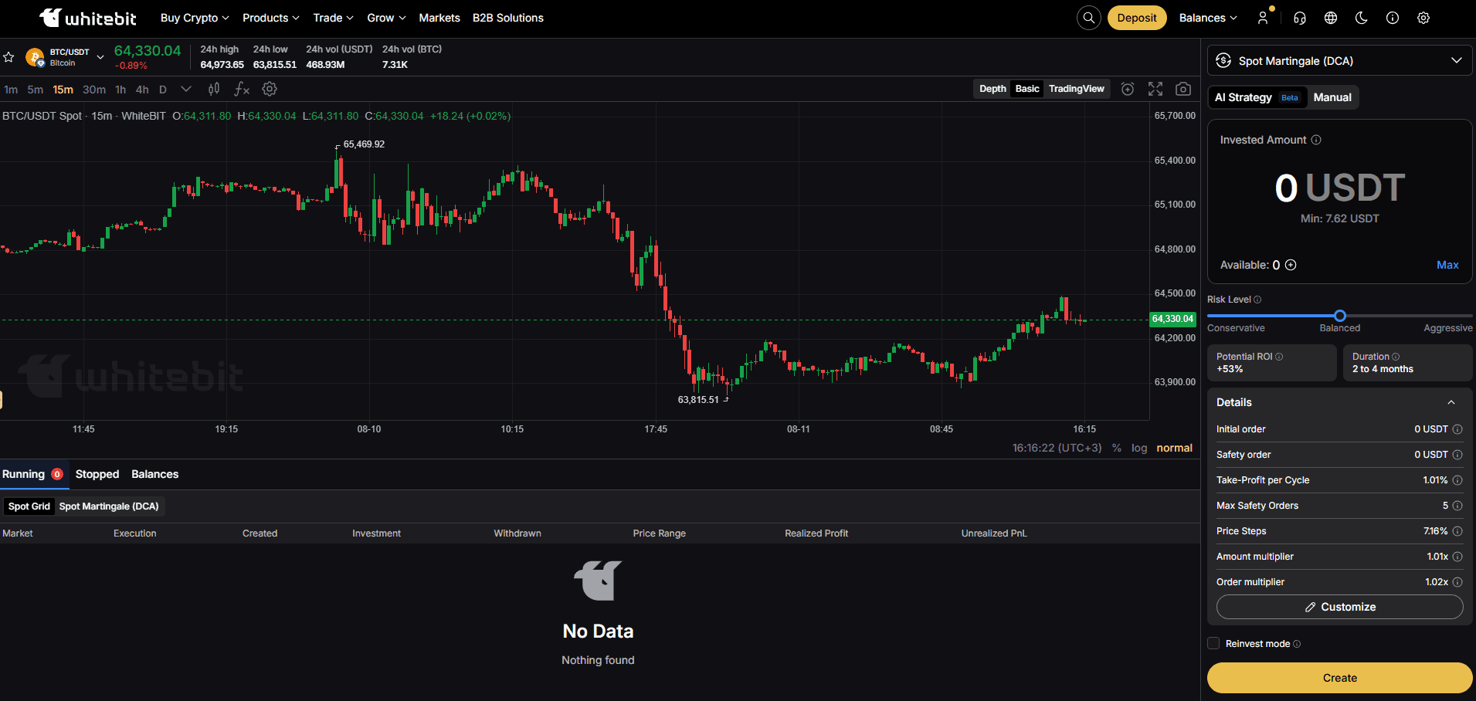Viewport: 1476px width, 701px height.
Task: Click the Max Safety Orders info icon
Action: click(x=1457, y=506)
